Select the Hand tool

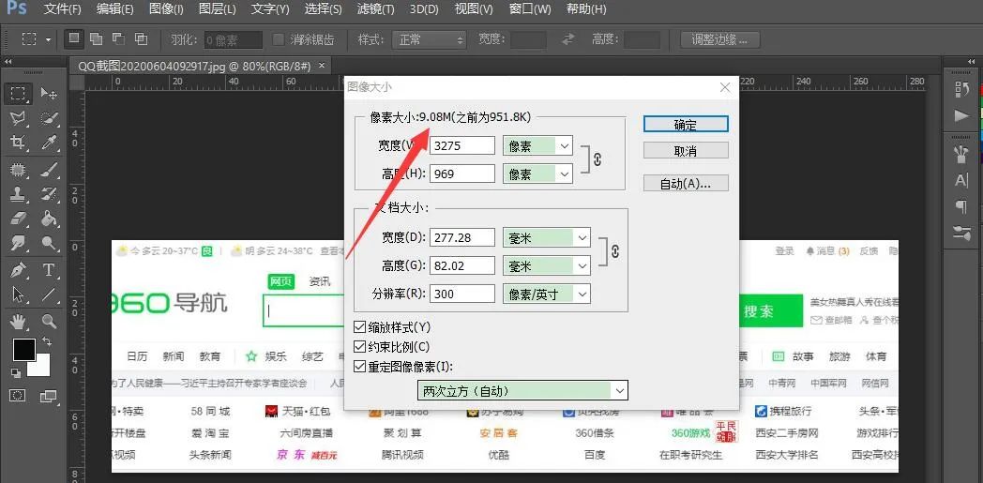(18, 322)
